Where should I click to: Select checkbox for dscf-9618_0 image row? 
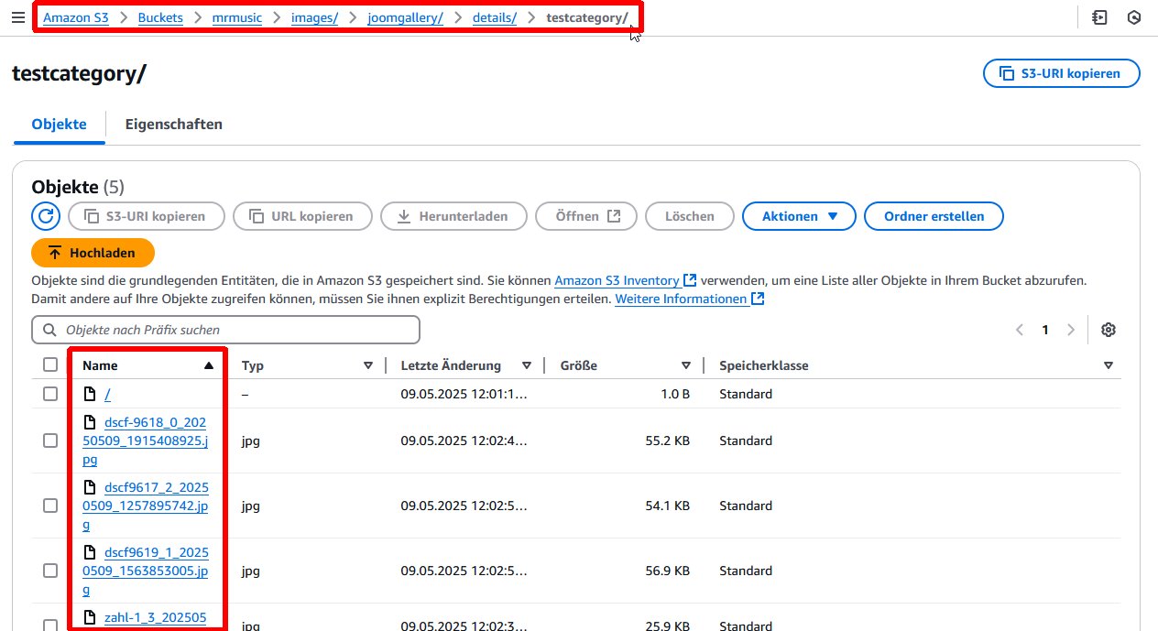click(x=50, y=441)
